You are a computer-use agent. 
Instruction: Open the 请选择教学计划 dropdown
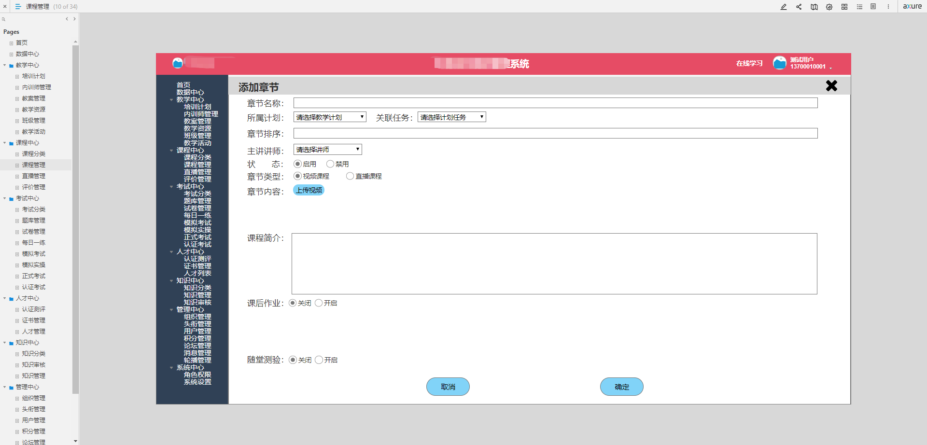click(330, 117)
